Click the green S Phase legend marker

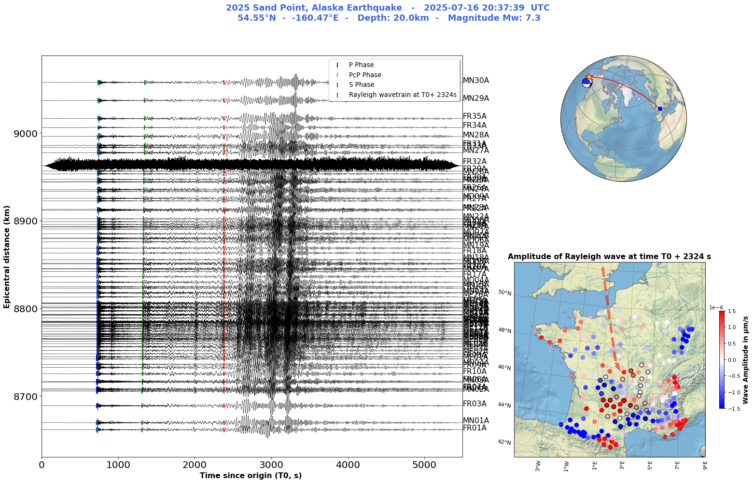click(x=337, y=85)
